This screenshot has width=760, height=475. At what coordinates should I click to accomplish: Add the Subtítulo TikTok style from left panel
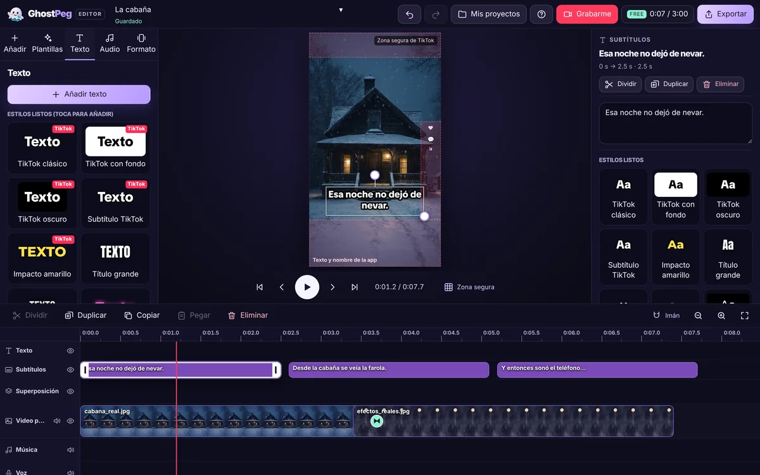coord(115,203)
